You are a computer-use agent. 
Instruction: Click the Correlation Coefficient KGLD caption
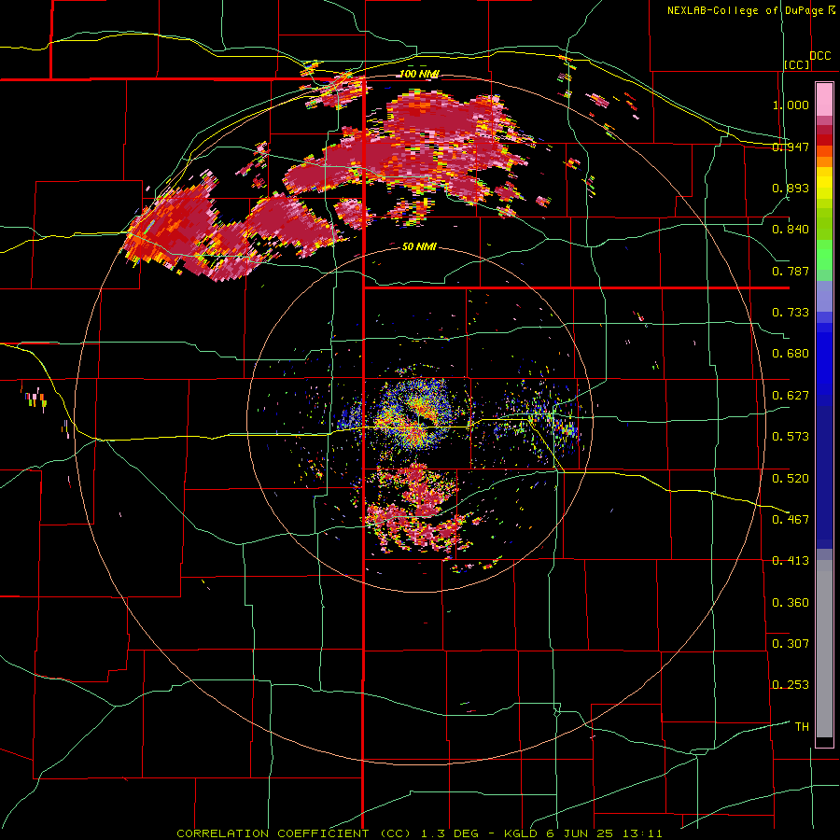[x=419, y=833]
